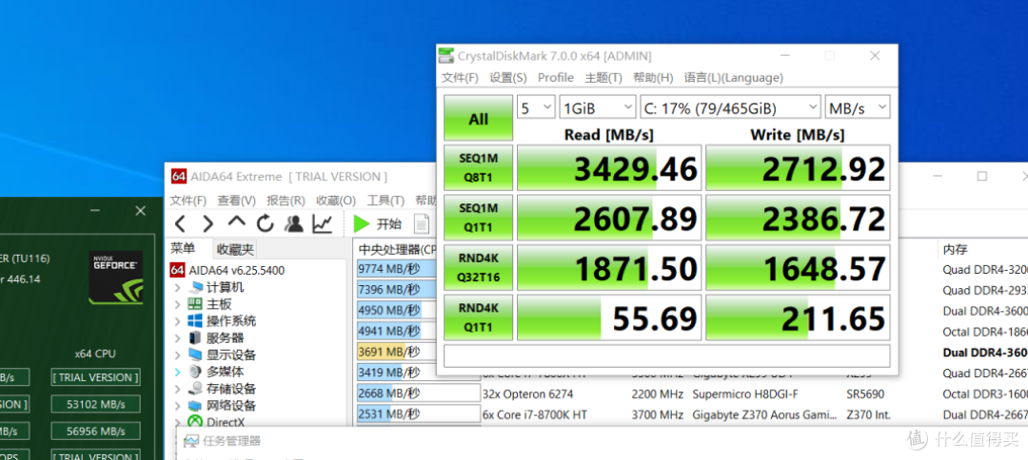The height and width of the screenshot is (460, 1028).
Task: Open AIDA64 查看(V) menu
Action: [x=237, y=201]
